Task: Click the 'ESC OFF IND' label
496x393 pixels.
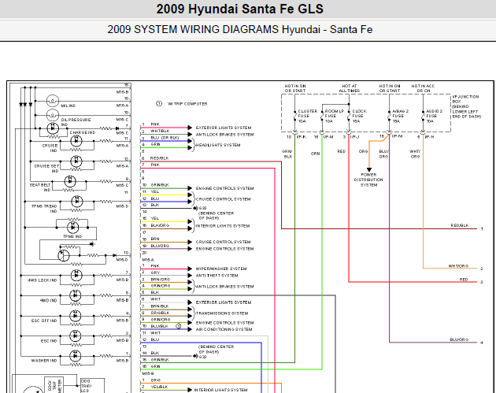Action: tap(44, 321)
